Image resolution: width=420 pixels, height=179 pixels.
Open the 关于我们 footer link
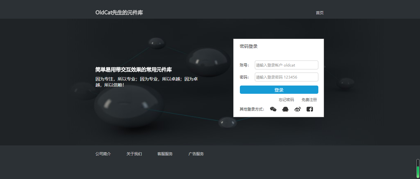coord(134,154)
